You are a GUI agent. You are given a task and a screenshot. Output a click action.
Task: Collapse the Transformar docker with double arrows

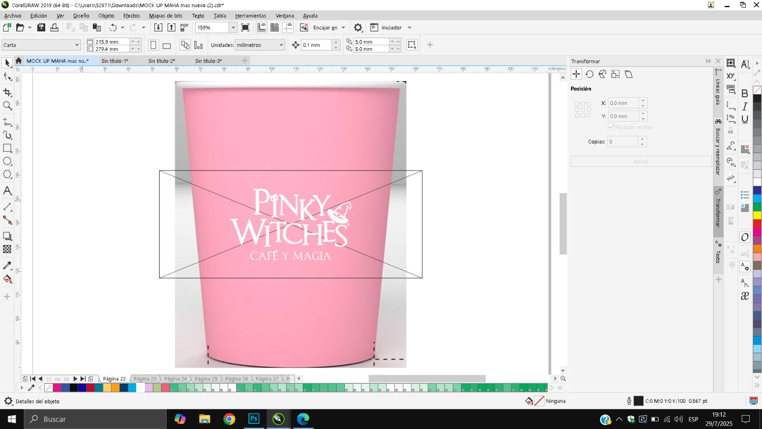[x=708, y=61]
